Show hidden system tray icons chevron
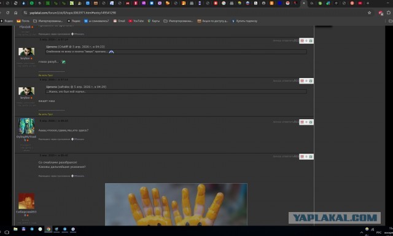This screenshot has height=236, width=393. coord(362,232)
